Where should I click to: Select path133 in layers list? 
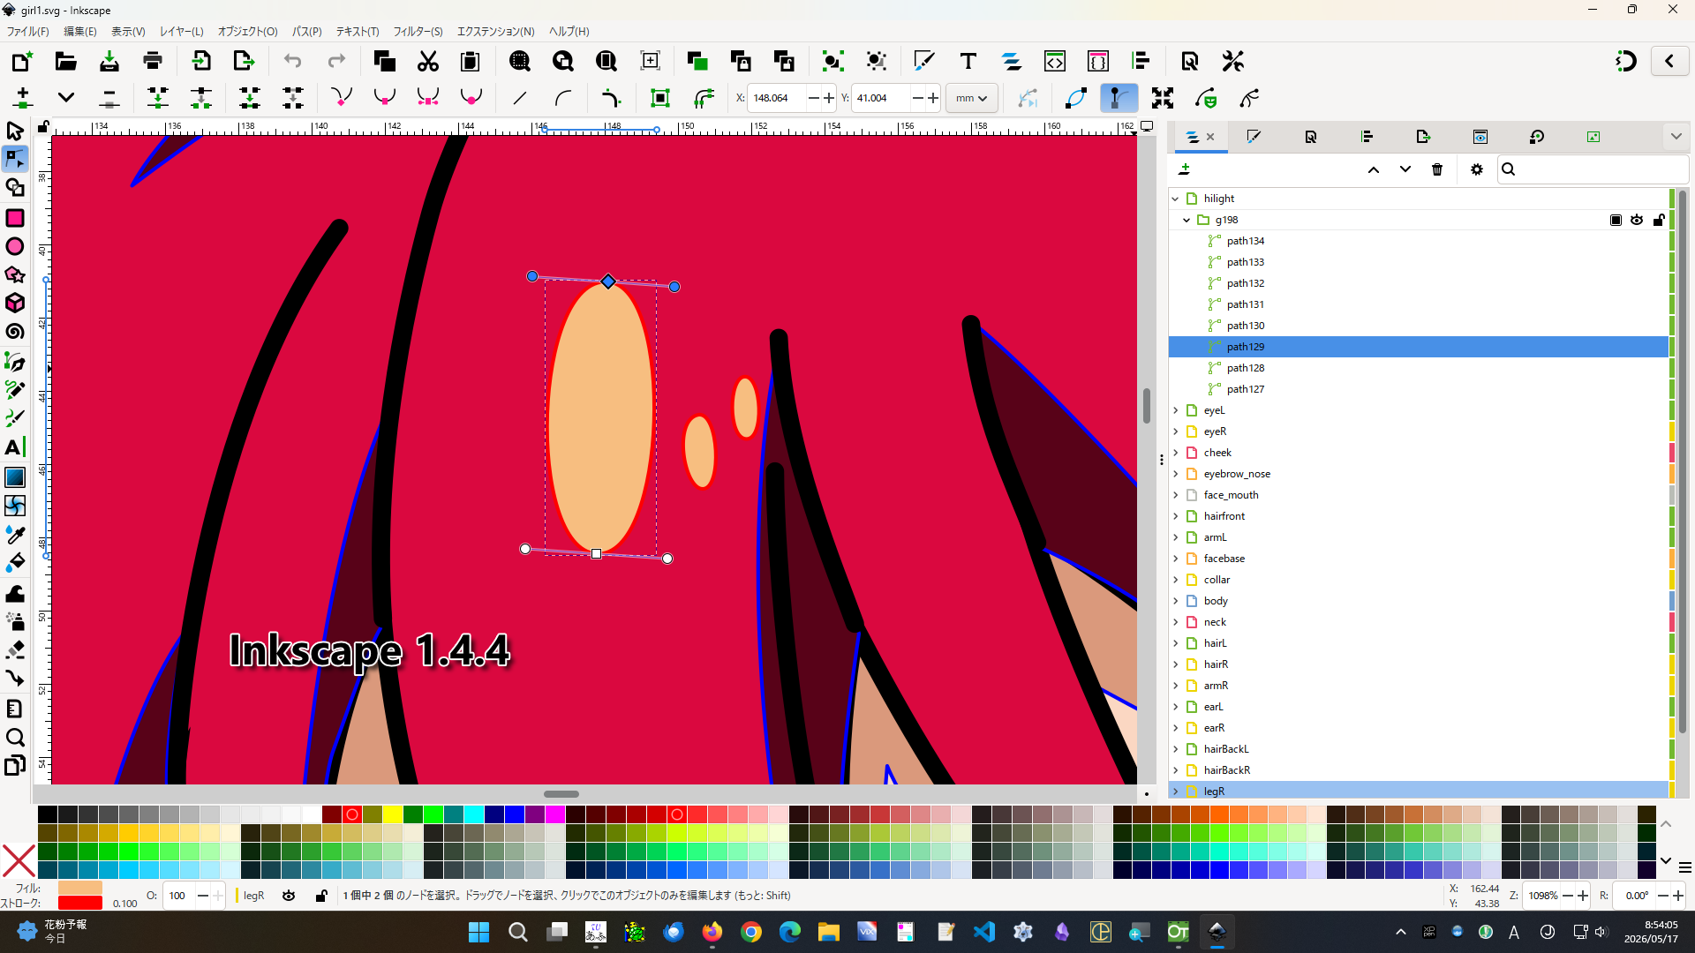tap(1418, 262)
